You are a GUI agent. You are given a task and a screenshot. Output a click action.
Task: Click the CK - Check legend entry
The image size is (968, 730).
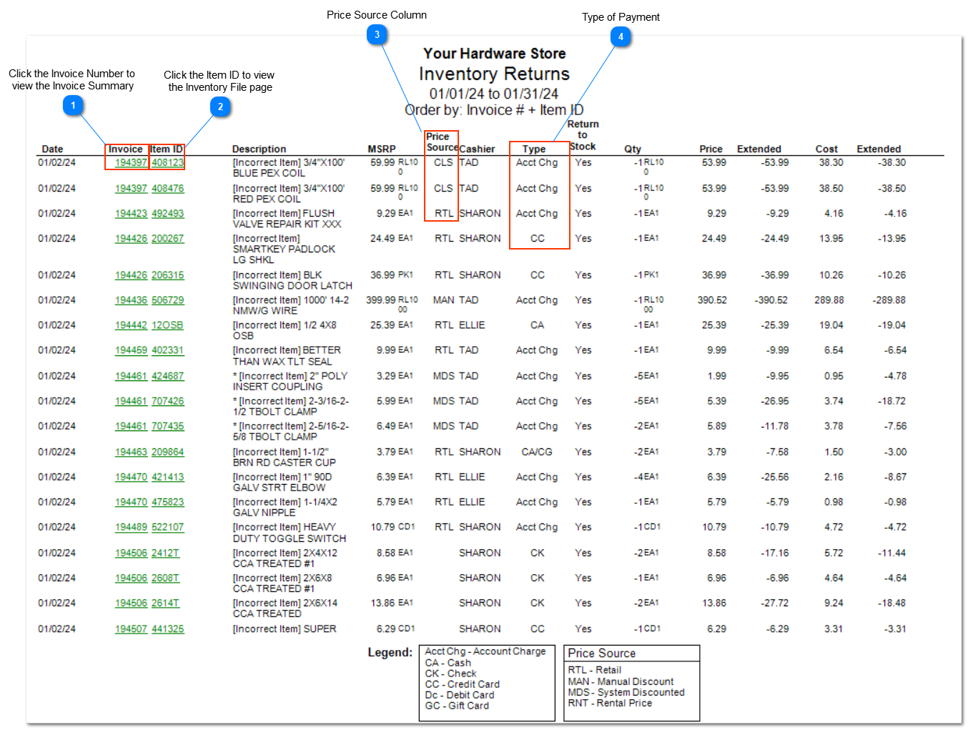[x=450, y=674]
